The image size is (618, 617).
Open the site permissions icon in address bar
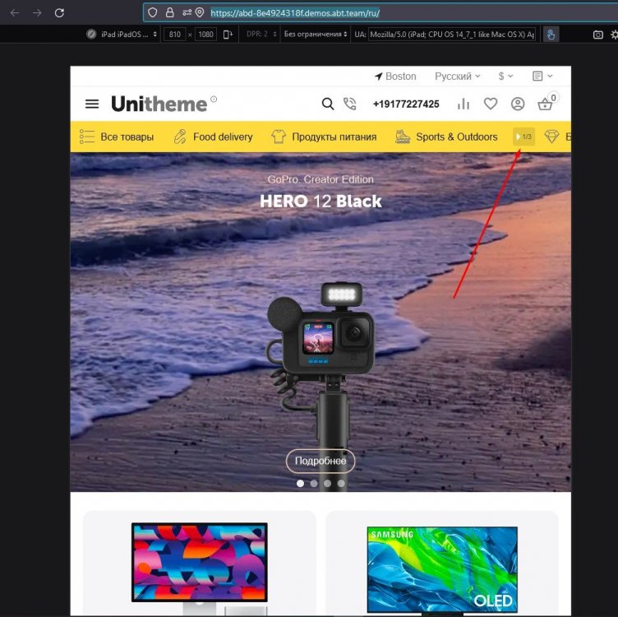click(x=187, y=13)
